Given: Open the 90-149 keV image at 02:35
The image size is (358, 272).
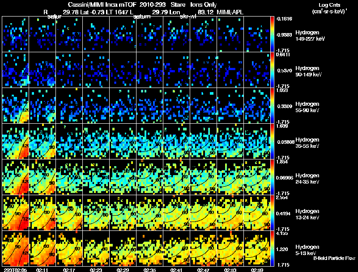Looking at the screenshot, I should pos(150,70).
